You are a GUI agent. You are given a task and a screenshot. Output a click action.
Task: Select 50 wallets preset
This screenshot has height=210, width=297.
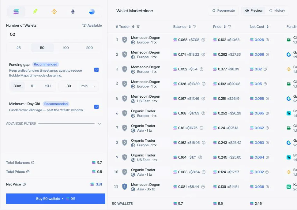[42, 48]
